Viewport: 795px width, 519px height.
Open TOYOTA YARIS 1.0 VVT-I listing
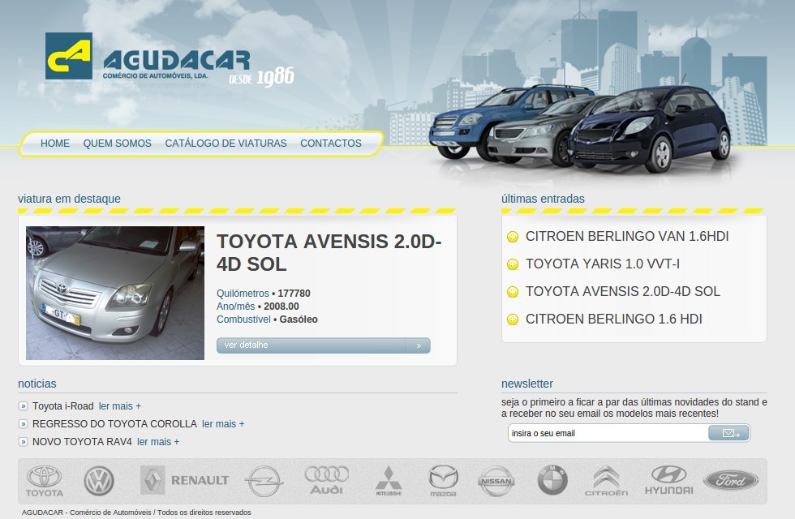click(602, 264)
